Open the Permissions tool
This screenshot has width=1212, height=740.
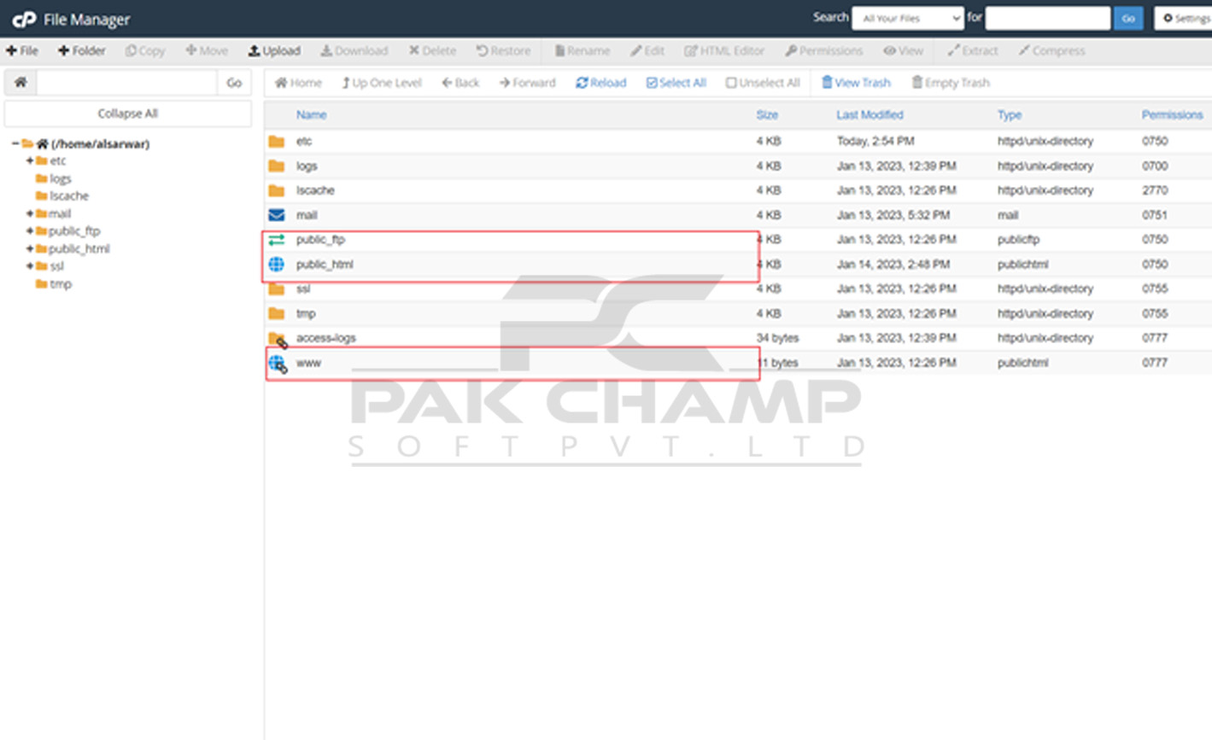(x=824, y=51)
